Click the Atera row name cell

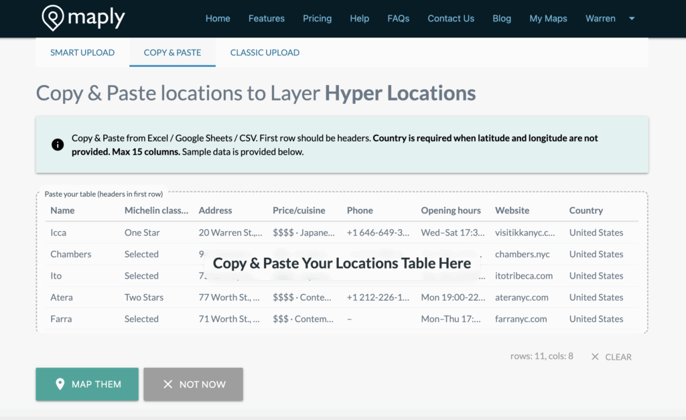(62, 297)
